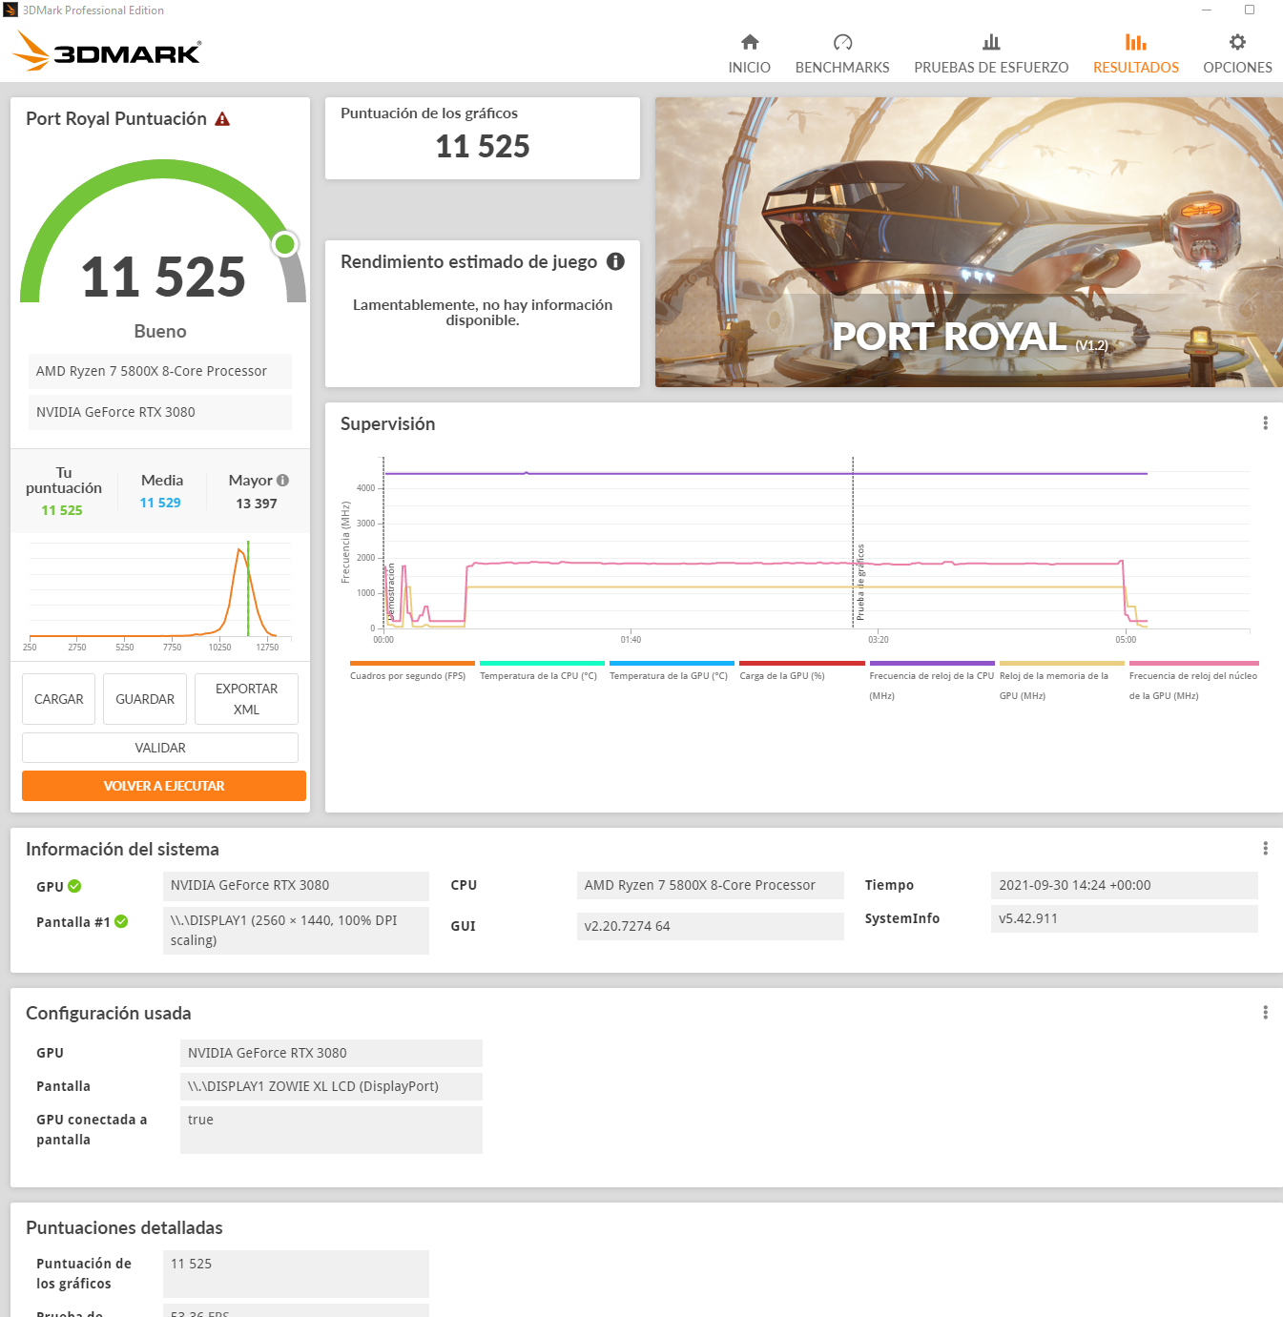Toggle the Cuadros por segundo (FPS) legend

(412, 672)
